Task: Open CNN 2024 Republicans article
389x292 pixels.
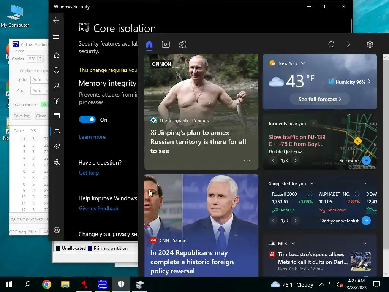Action: [201, 225]
